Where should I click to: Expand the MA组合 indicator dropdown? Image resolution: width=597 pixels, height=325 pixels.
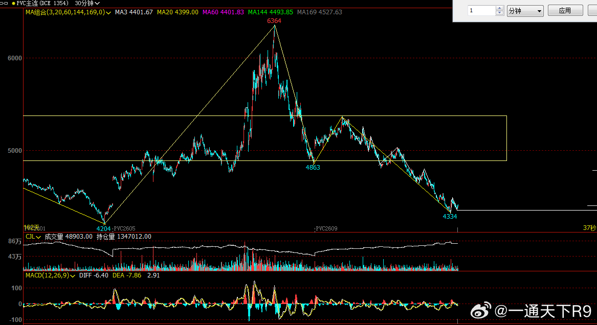(108, 13)
